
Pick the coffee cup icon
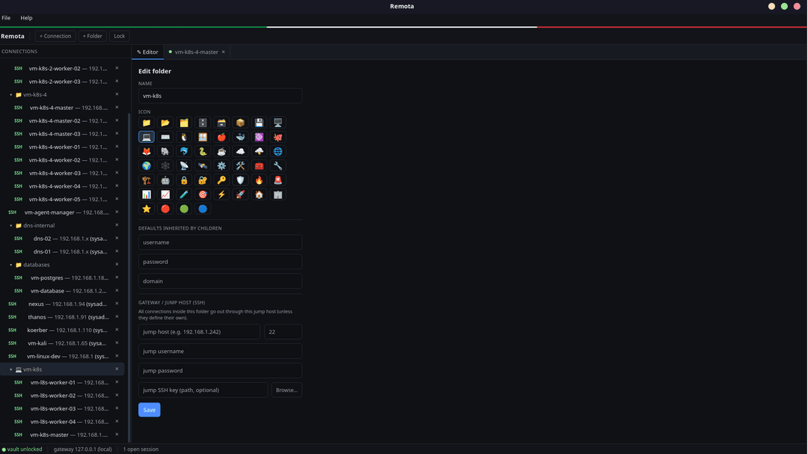point(221,152)
